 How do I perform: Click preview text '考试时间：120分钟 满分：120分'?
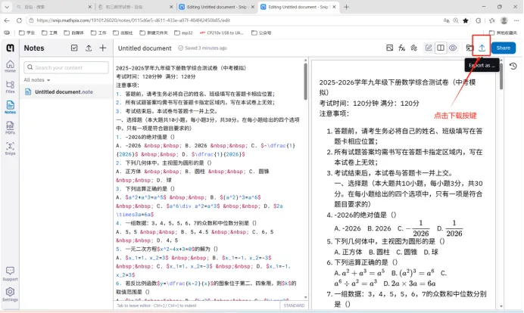pos(370,104)
